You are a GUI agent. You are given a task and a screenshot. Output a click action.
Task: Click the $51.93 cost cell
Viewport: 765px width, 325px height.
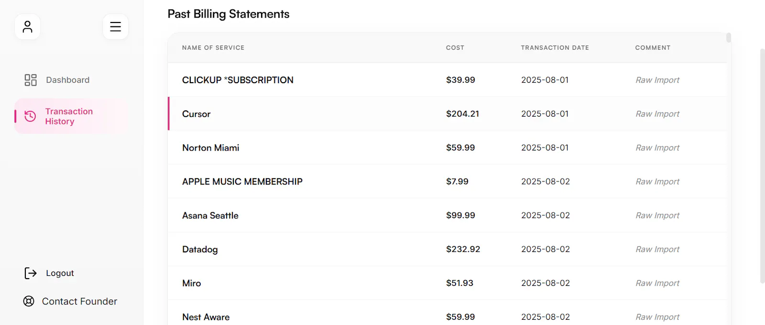pyautogui.click(x=459, y=283)
